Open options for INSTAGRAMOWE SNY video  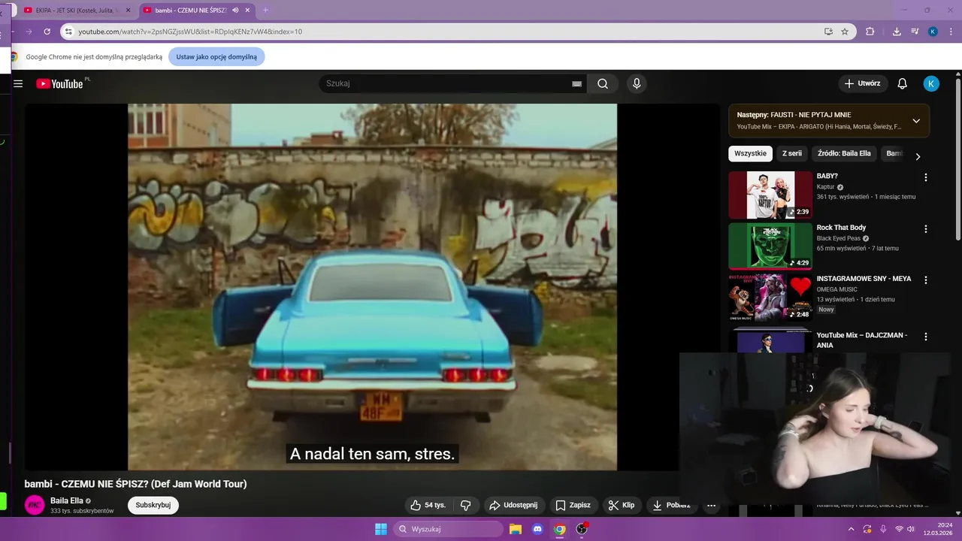click(x=926, y=280)
